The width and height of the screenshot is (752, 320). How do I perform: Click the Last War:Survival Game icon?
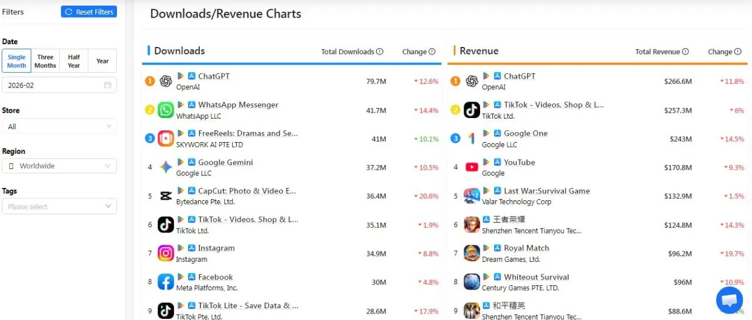(x=472, y=196)
